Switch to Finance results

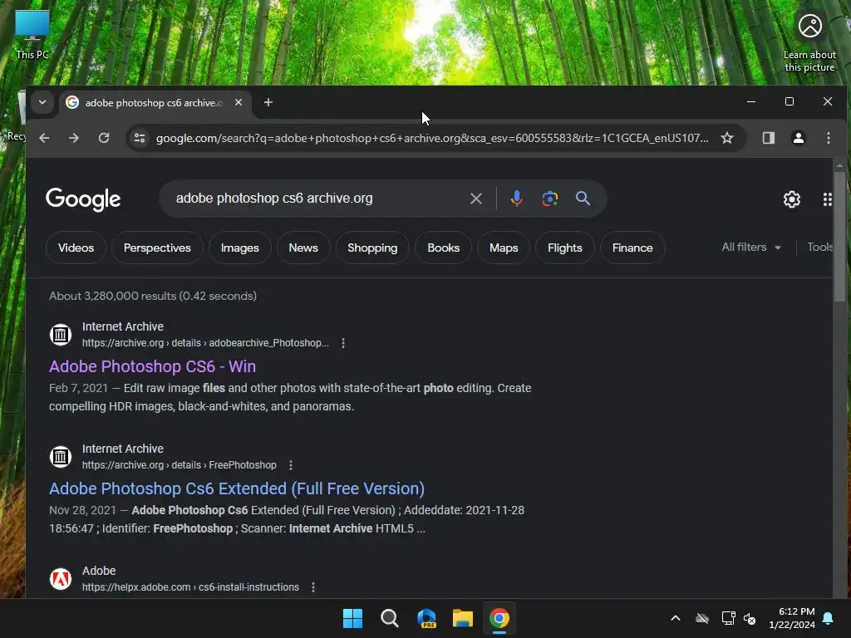point(632,248)
